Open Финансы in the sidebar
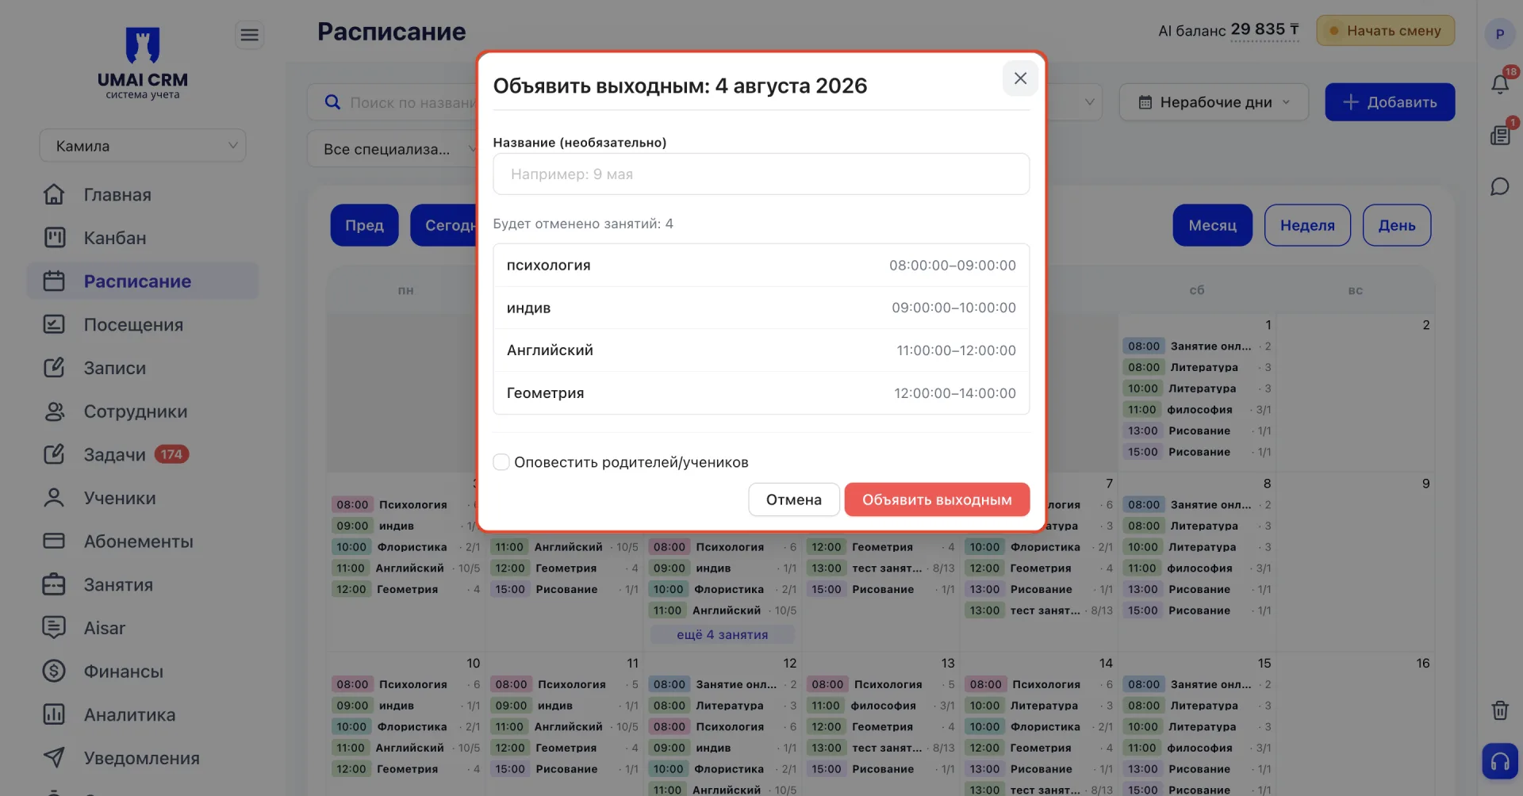 pos(124,671)
